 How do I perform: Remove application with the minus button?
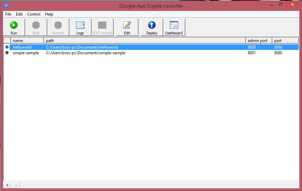(x=16, y=185)
